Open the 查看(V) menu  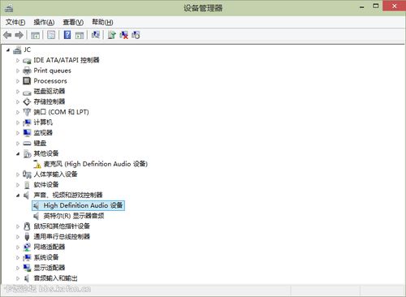(73, 22)
